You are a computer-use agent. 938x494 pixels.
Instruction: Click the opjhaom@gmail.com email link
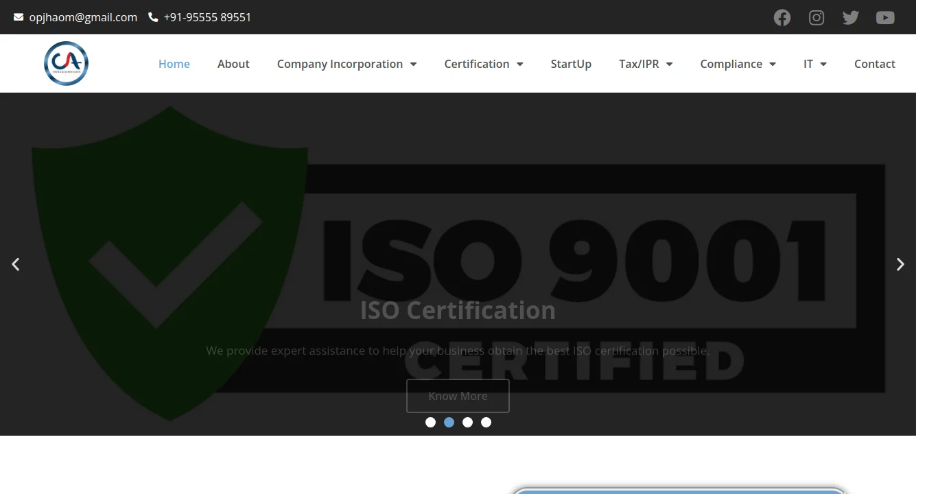click(x=83, y=17)
